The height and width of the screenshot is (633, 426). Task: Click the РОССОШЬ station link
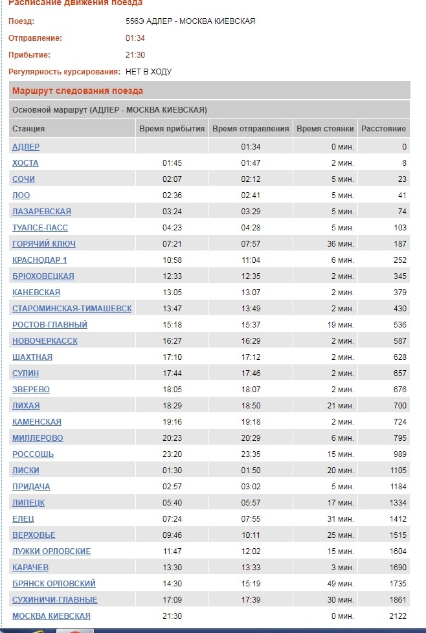[33, 454]
